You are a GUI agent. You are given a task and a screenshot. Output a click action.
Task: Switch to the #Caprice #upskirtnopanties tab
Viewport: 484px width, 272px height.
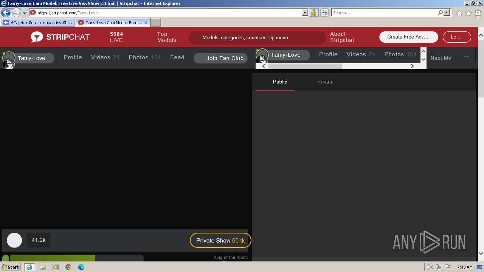(37, 22)
